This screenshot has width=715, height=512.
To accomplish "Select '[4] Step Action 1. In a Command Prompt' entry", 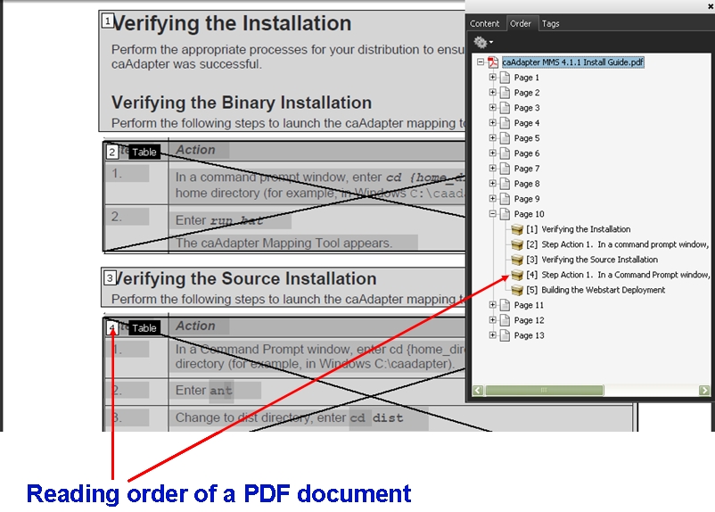I will click(618, 275).
